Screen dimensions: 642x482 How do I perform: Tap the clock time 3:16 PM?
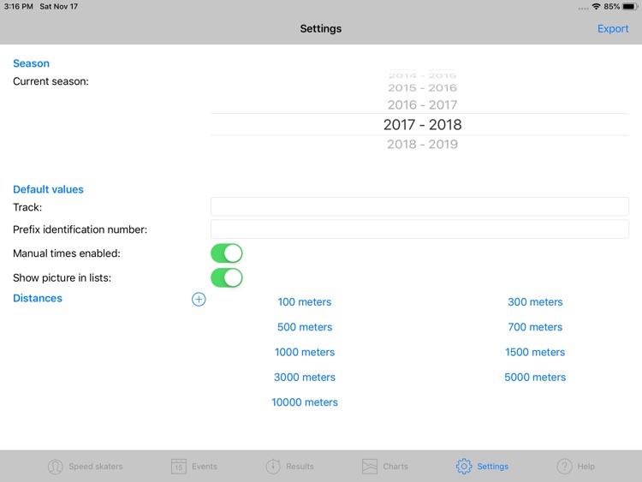19,7
